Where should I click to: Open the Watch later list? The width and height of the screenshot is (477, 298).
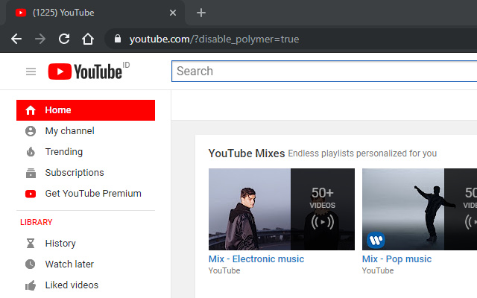pos(69,264)
